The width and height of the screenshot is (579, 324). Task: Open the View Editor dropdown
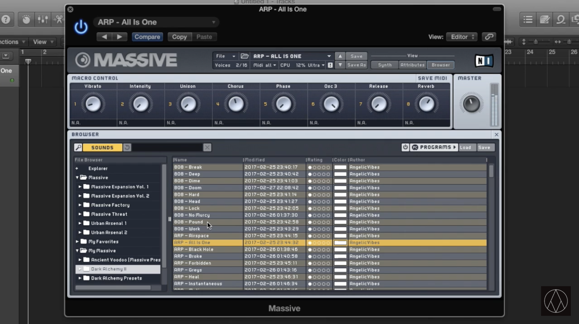[462, 37]
